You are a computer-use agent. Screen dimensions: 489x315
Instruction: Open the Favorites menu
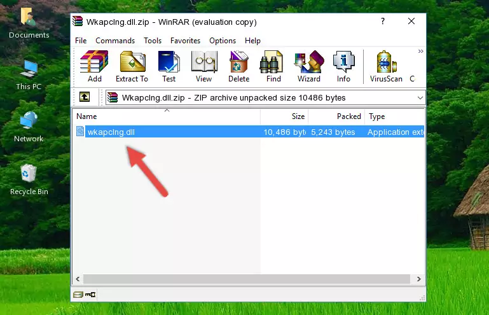(x=185, y=41)
